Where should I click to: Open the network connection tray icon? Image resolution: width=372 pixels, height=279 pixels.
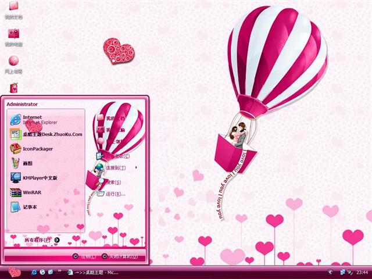(342, 272)
